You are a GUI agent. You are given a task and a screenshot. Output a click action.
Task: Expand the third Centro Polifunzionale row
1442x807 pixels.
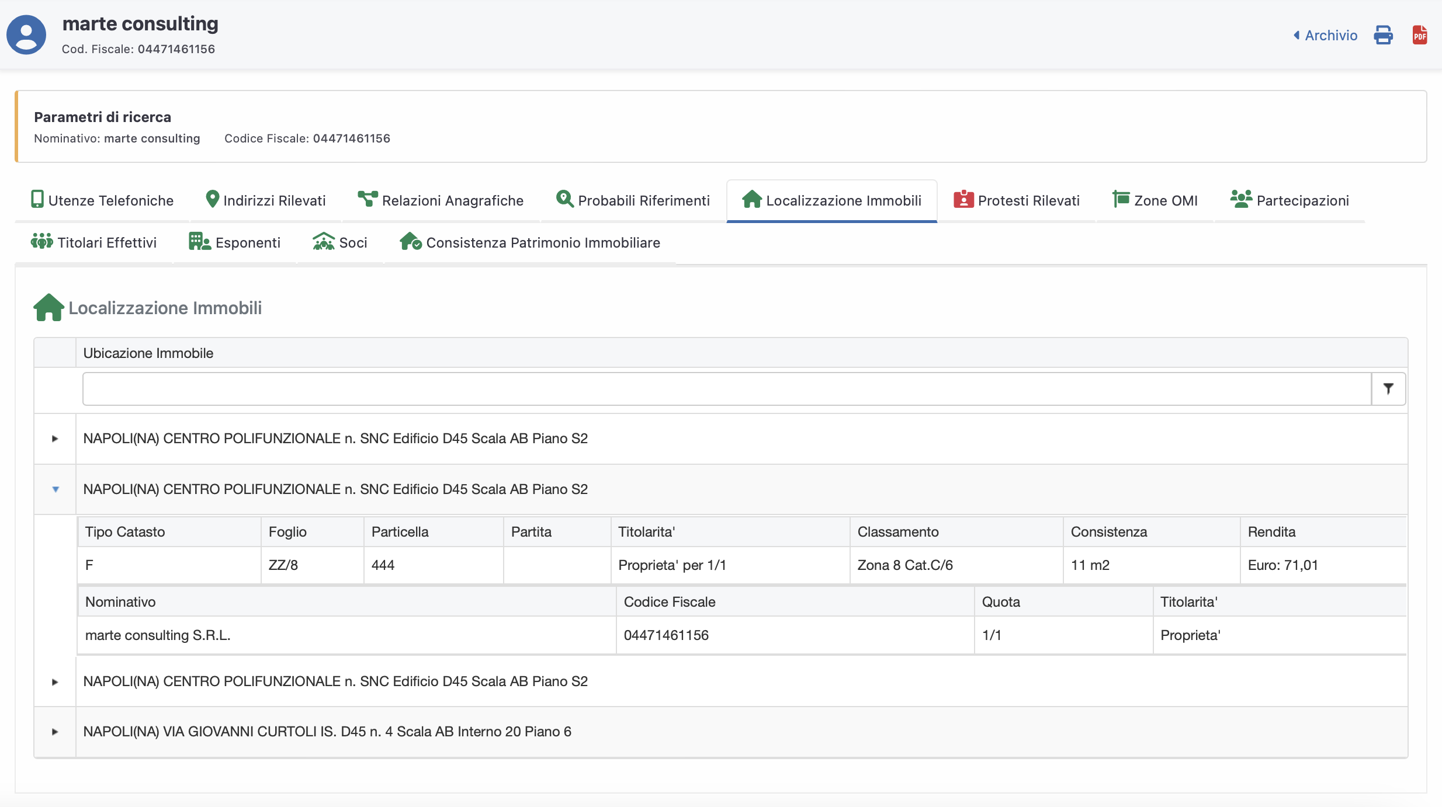[x=55, y=681]
